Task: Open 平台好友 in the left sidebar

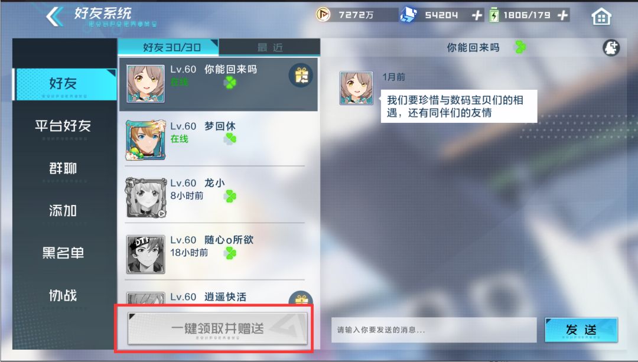Action: [x=63, y=126]
